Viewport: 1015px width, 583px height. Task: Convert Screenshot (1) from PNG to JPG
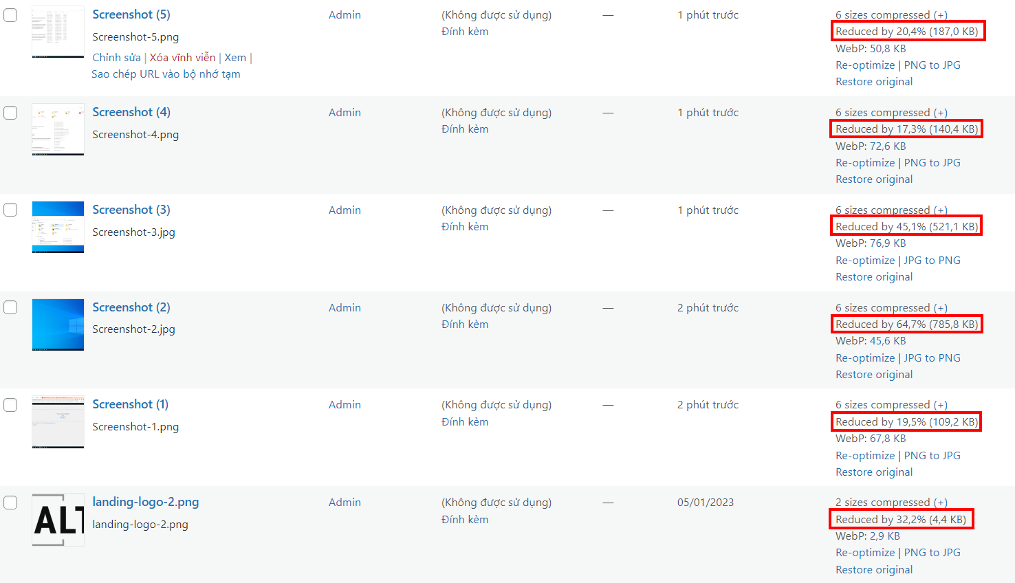[932, 455]
